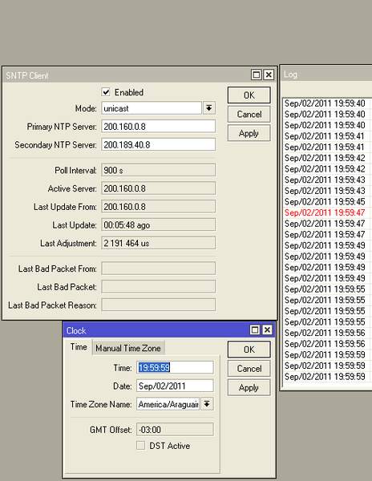Edit the Date field Sep/02/2011

pyautogui.click(x=175, y=386)
